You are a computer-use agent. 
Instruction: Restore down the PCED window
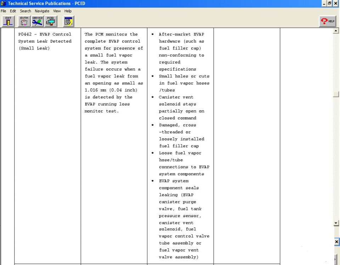329,4
